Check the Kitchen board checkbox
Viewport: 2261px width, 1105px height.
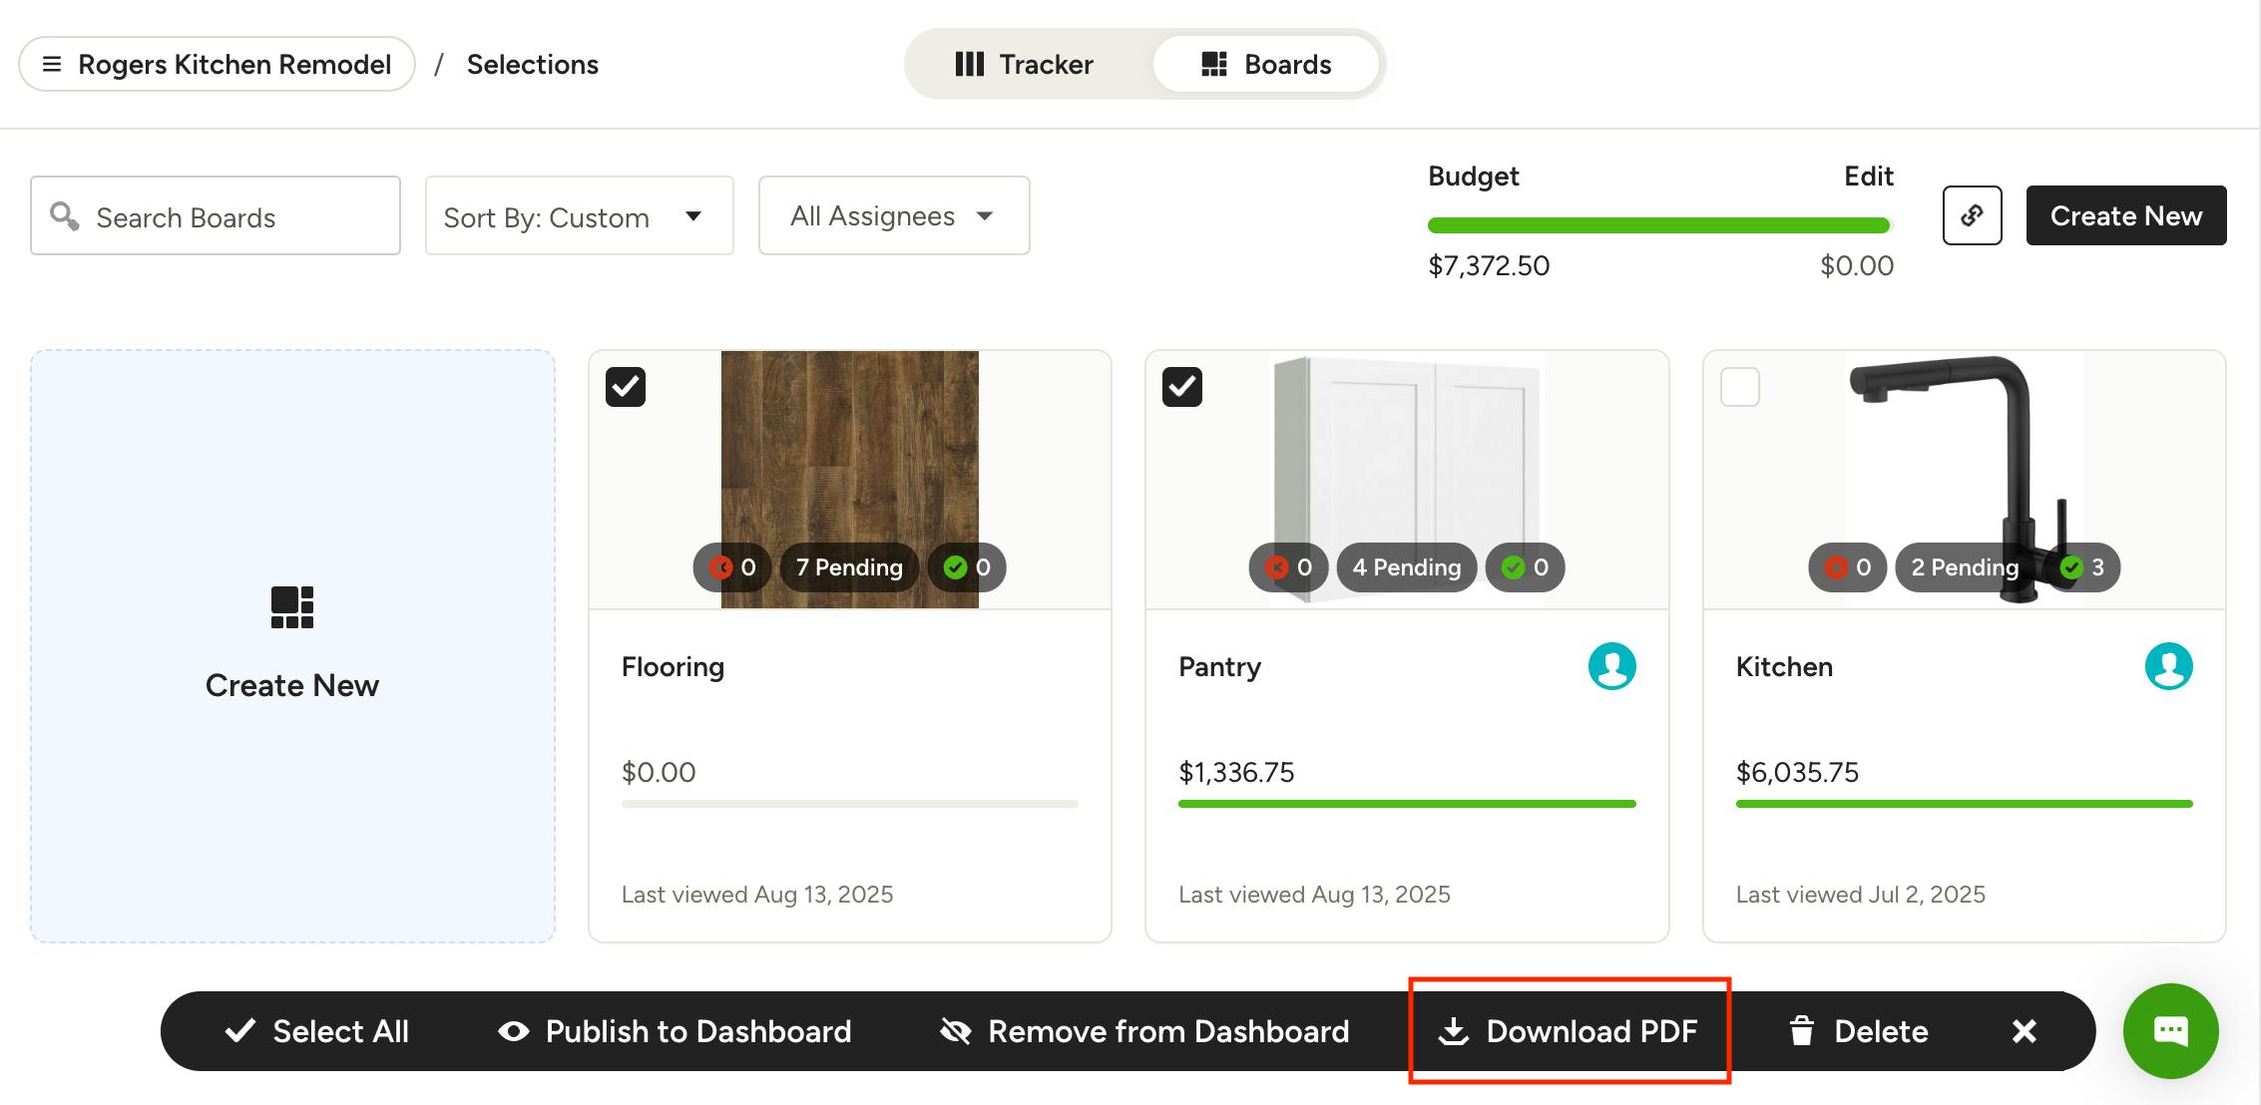[1740, 387]
